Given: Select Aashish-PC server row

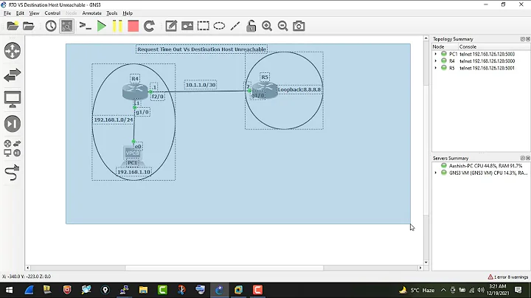Looking at the screenshot, I should point(482,165).
